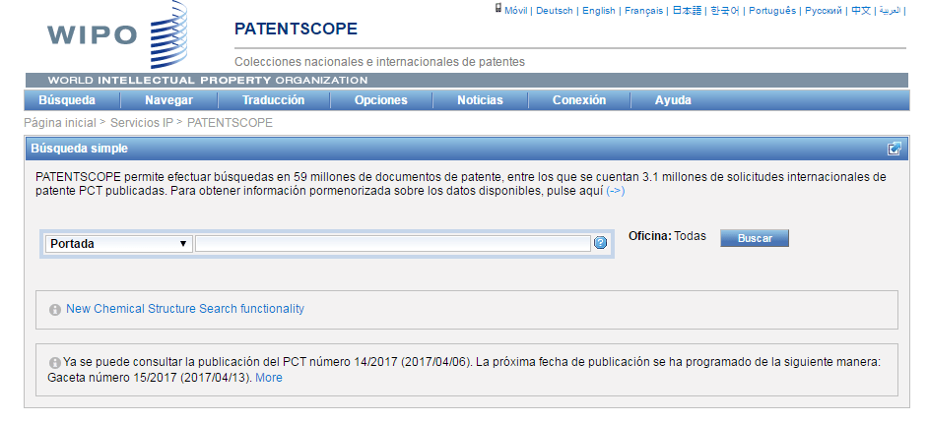Switch language to Japanese 日本語
The height and width of the screenshot is (423, 928).
coord(687,11)
